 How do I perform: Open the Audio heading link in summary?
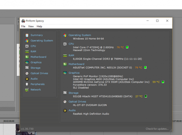pos(72,110)
